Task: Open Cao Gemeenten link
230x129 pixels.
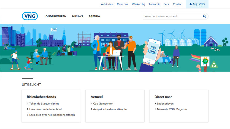Action: point(103,103)
